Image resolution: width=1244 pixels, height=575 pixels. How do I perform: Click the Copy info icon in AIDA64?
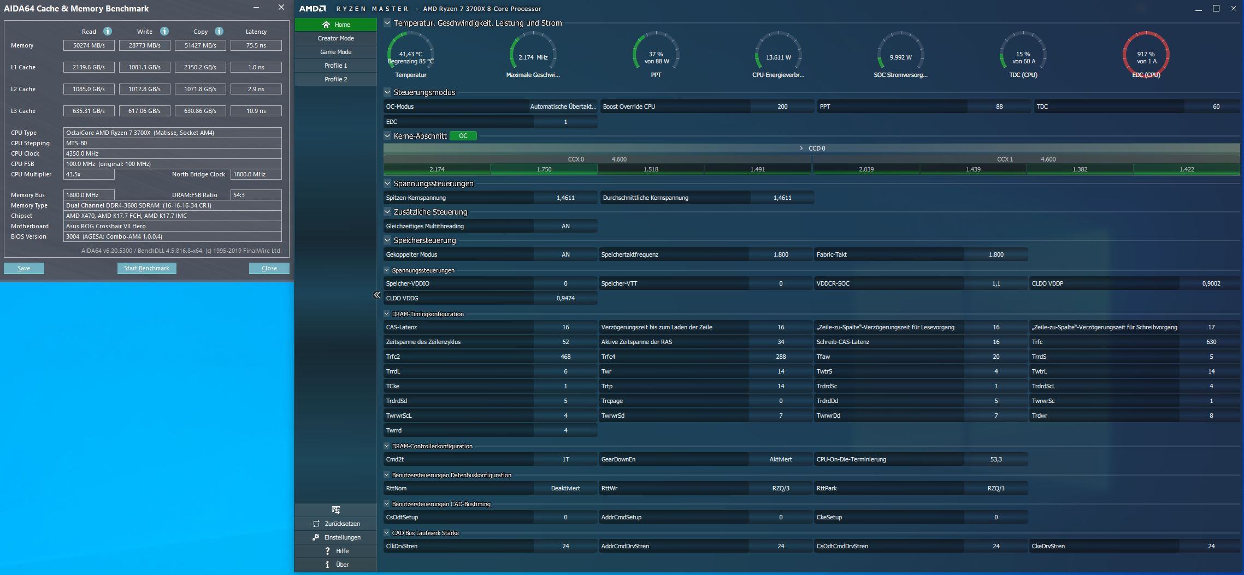click(219, 31)
